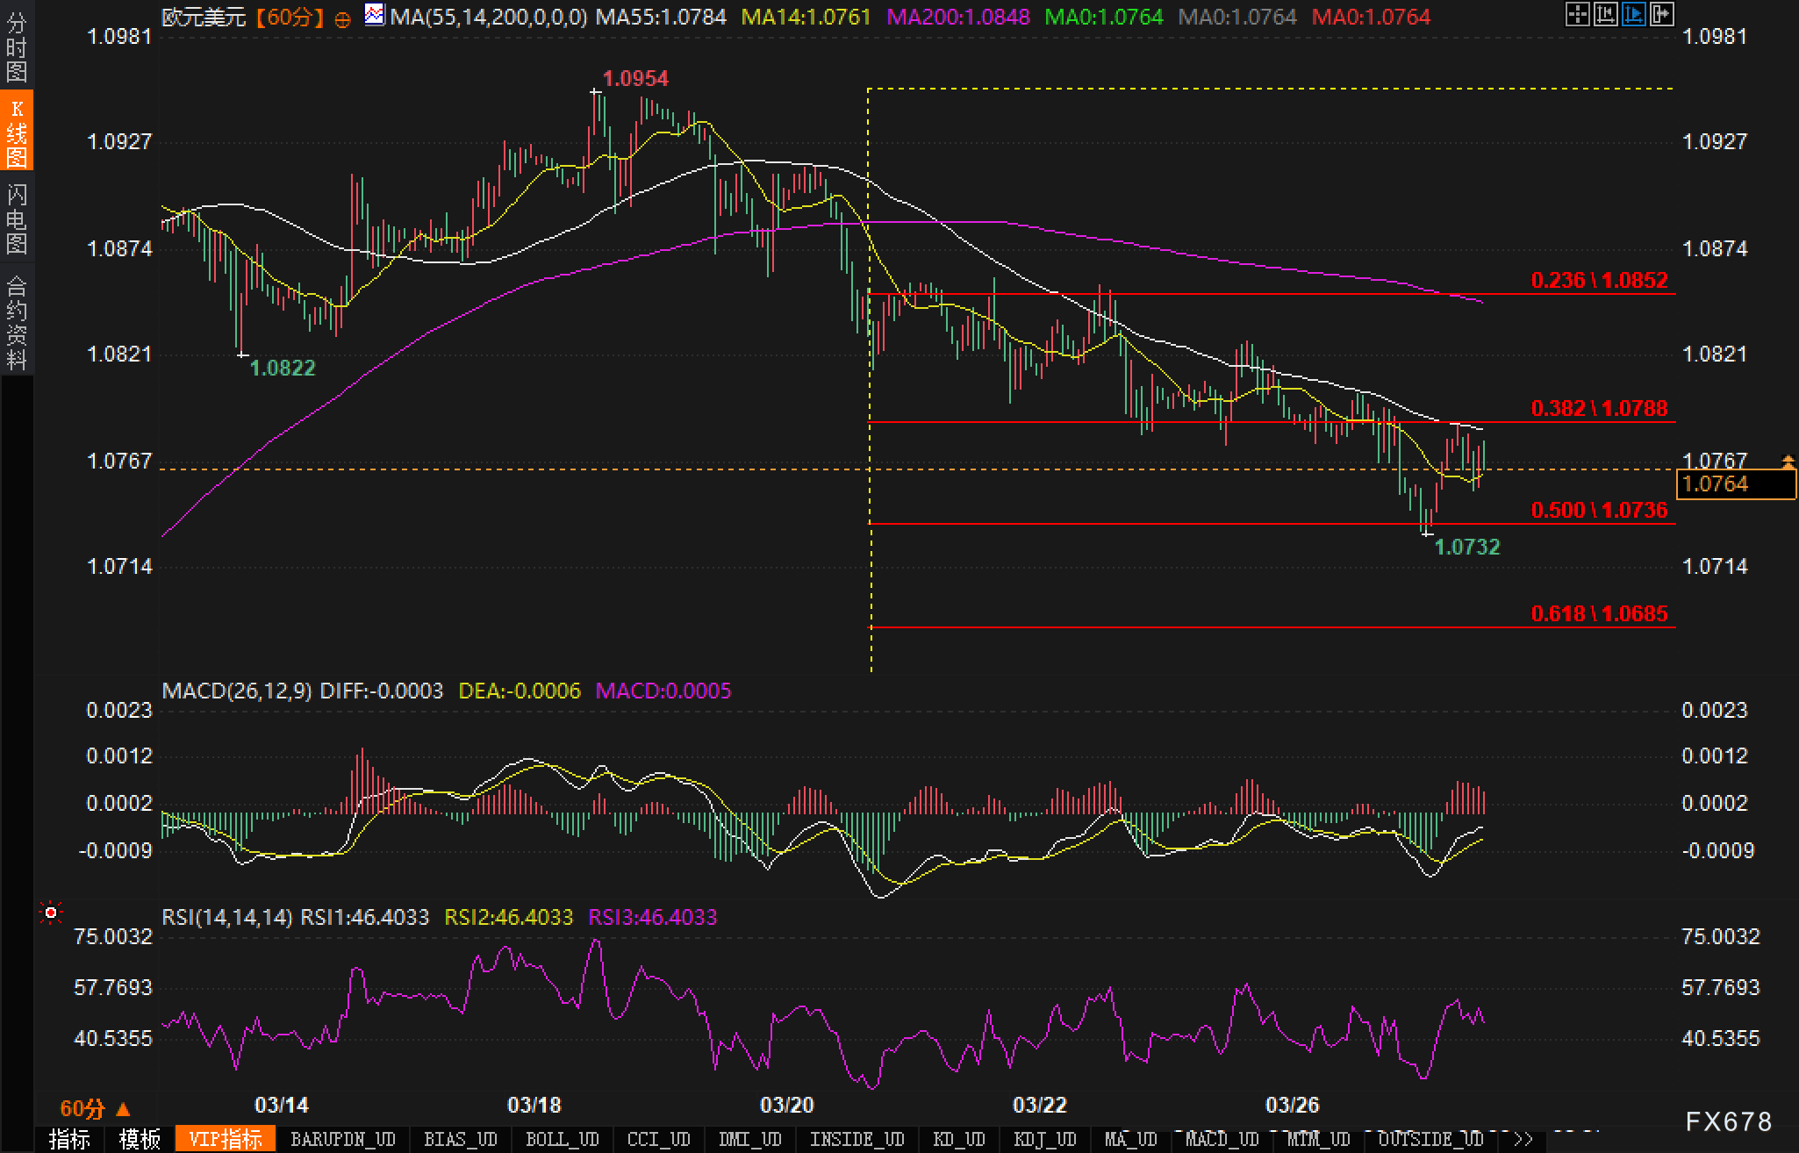Select the K线图 view mode
Screen dimensions: 1799x1153
click(17, 132)
